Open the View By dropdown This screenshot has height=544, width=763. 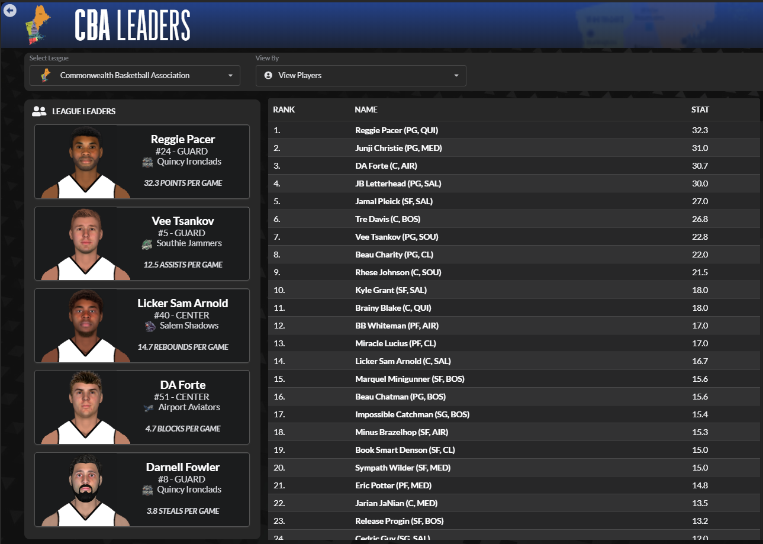(361, 76)
